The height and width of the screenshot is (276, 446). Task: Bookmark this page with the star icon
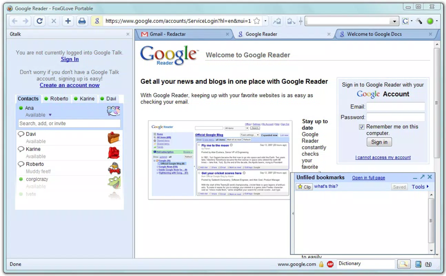point(256,21)
